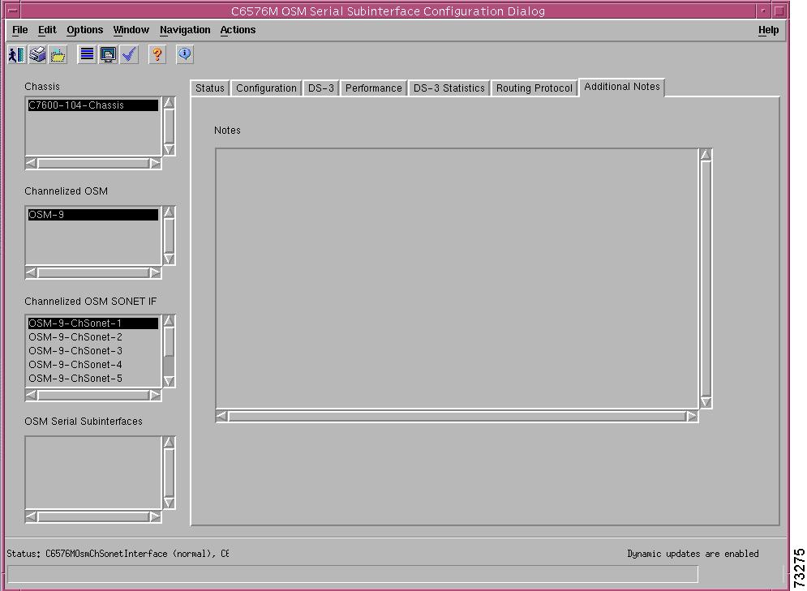This screenshot has width=807, height=591.
Task: Switch to the Status tab
Action: click(x=209, y=88)
